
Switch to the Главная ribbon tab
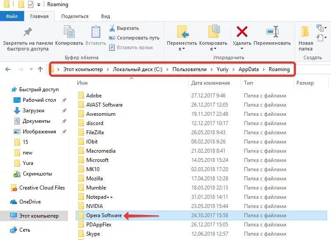coord(39,16)
